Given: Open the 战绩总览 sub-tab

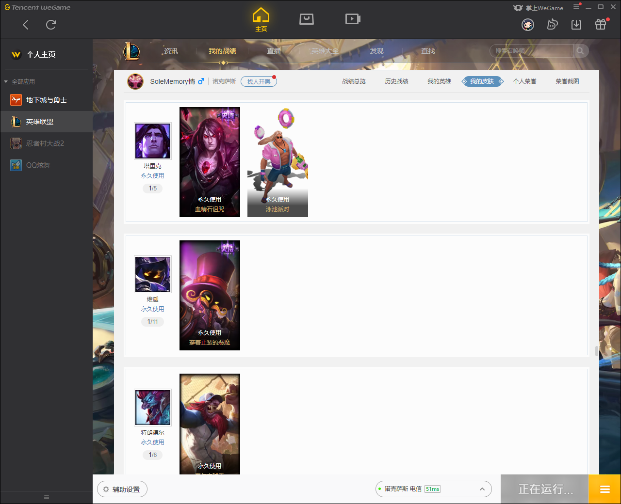Looking at the screenshot, I should pos(354,81).
